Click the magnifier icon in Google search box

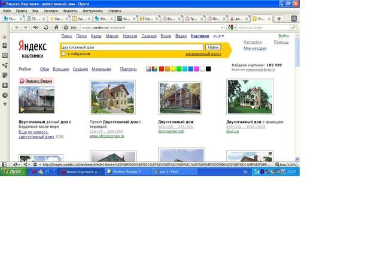[293, 28]
